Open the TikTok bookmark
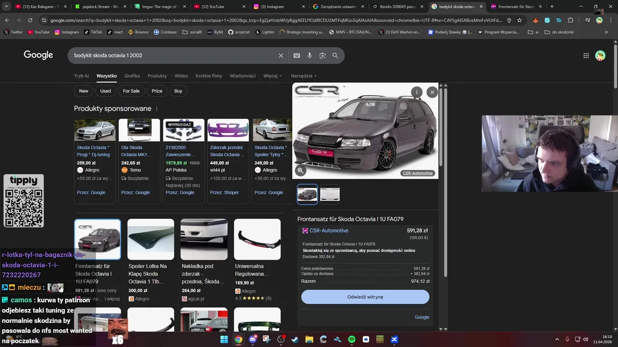 [x=93, y=32]
